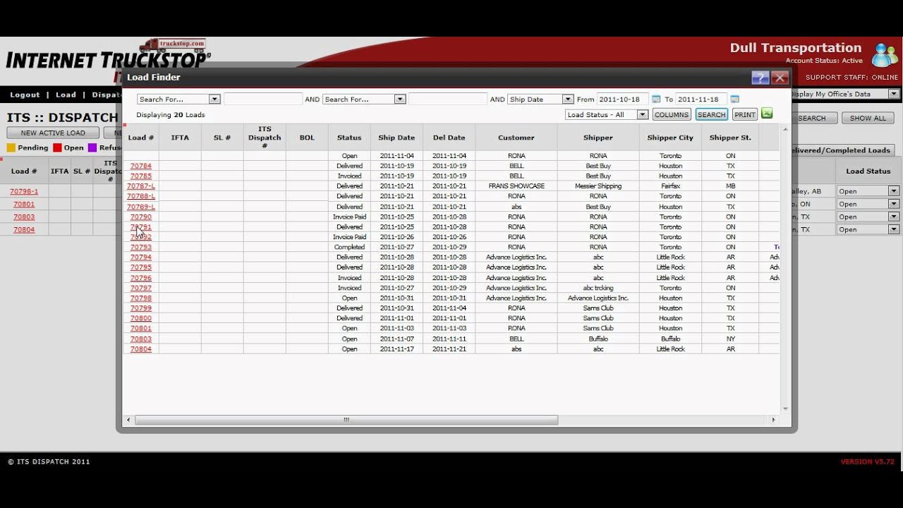The image size is (903, 508).
Task: Open load 70800 link
Action: point(141,318)
